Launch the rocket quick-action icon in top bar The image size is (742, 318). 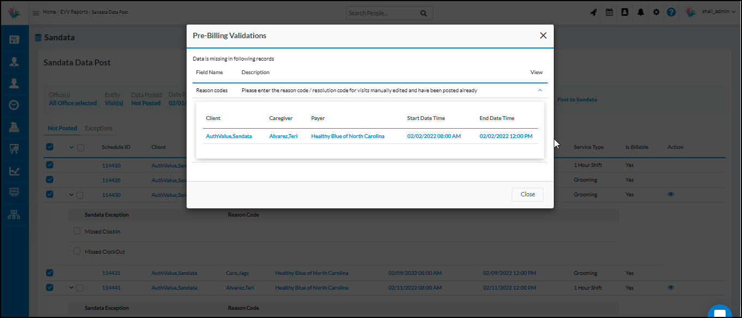594,11
